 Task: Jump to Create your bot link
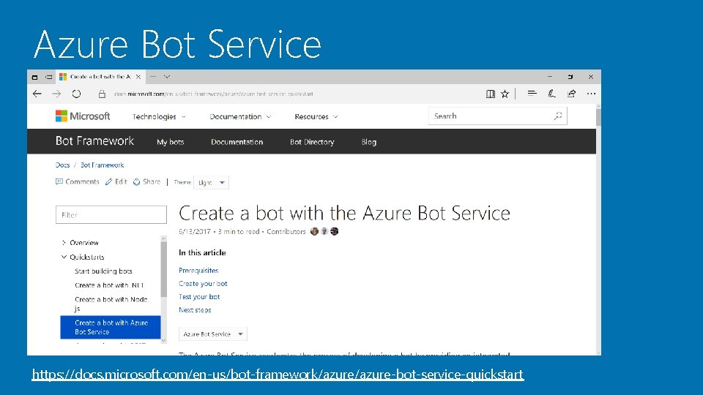(x=203, y=284)
